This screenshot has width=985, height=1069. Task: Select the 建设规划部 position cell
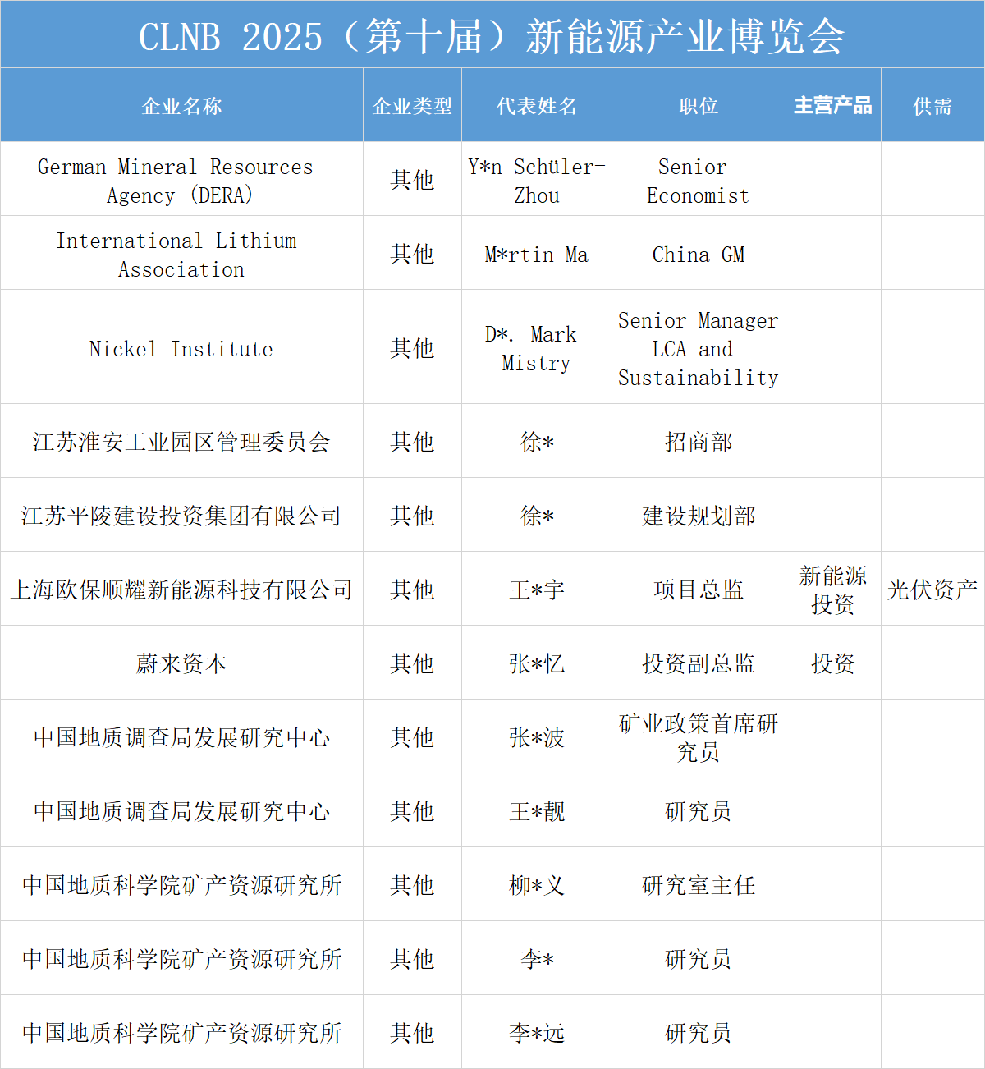tap(699, 516)
